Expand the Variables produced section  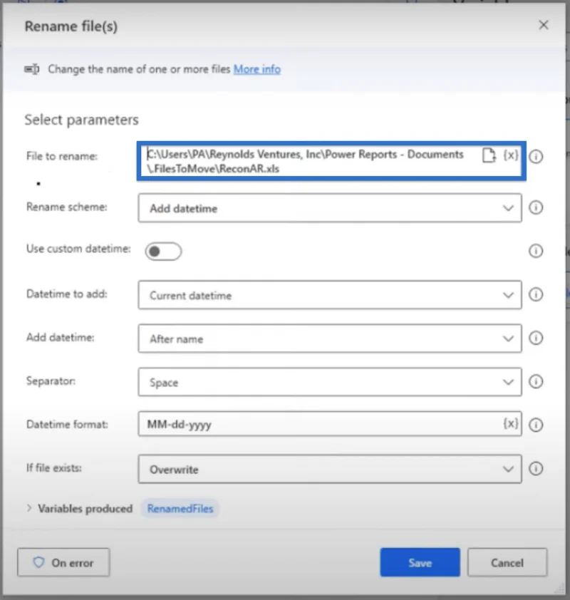point(29,508)
